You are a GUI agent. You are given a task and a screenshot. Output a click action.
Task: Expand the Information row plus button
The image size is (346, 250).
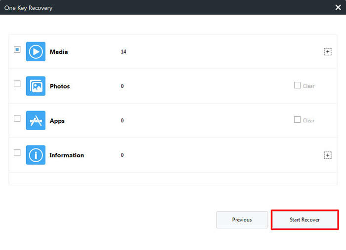328,155
